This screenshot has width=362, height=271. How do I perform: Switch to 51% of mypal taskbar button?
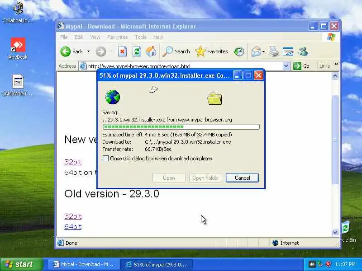pos(156,264)
